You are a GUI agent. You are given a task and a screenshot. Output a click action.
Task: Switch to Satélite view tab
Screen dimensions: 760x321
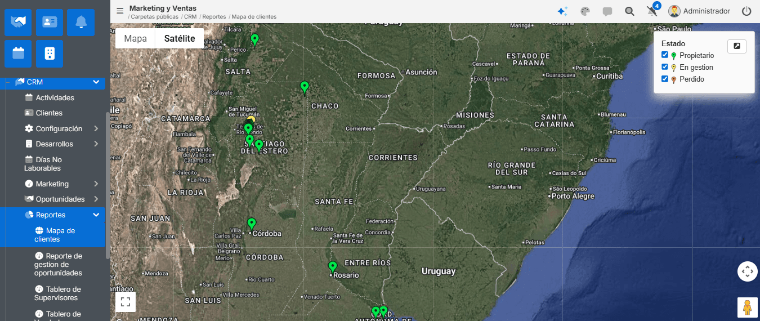point(180,38)
